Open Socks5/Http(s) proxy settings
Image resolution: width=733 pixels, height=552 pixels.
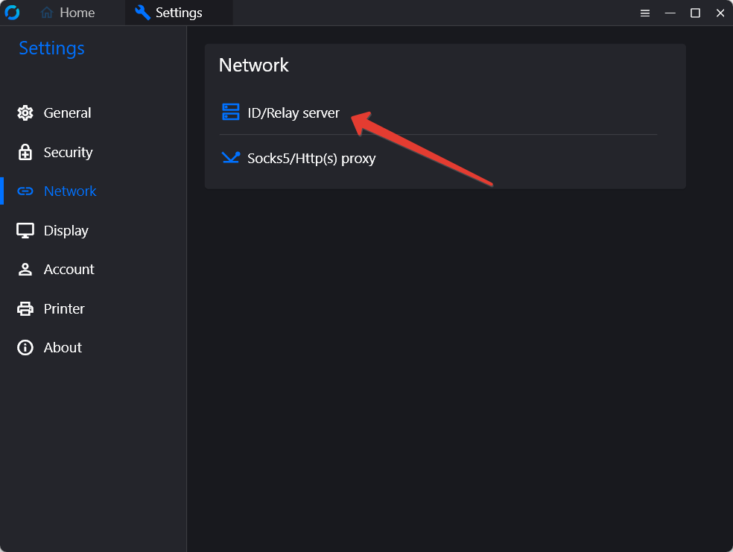point(438,158)
